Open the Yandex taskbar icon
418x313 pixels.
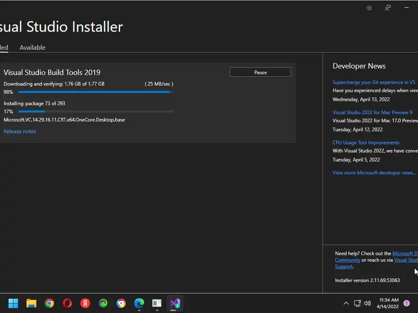[x=85, y=303]
